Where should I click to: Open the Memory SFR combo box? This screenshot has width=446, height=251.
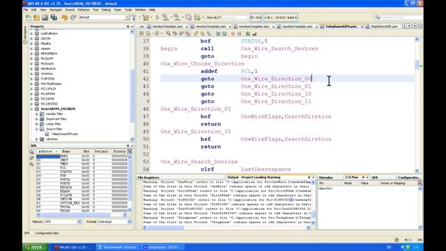(x=63, y=222)
